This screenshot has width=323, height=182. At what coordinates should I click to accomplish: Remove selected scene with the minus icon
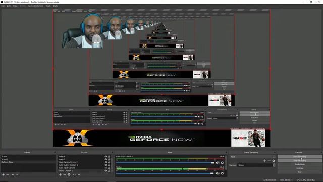[8, 174]
